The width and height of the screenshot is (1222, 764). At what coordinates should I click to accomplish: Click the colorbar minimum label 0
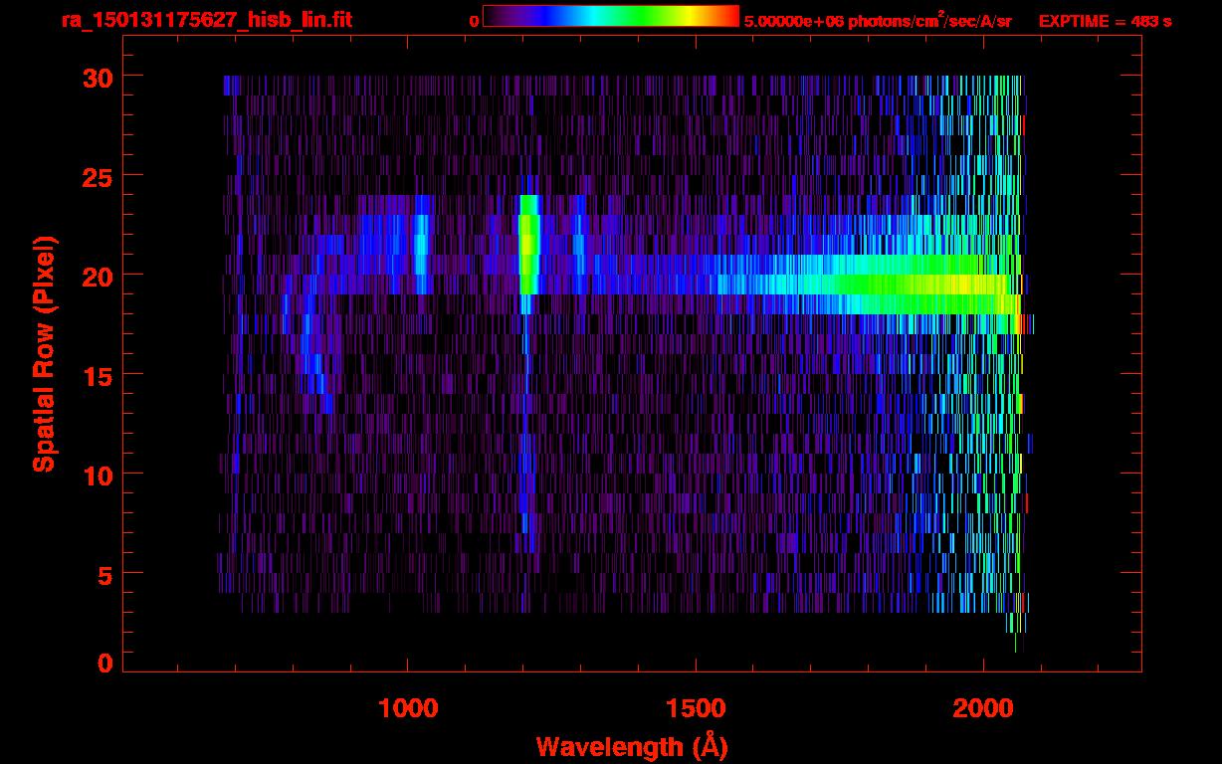474,21
